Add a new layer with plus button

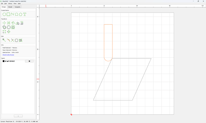tap(18, 116)
